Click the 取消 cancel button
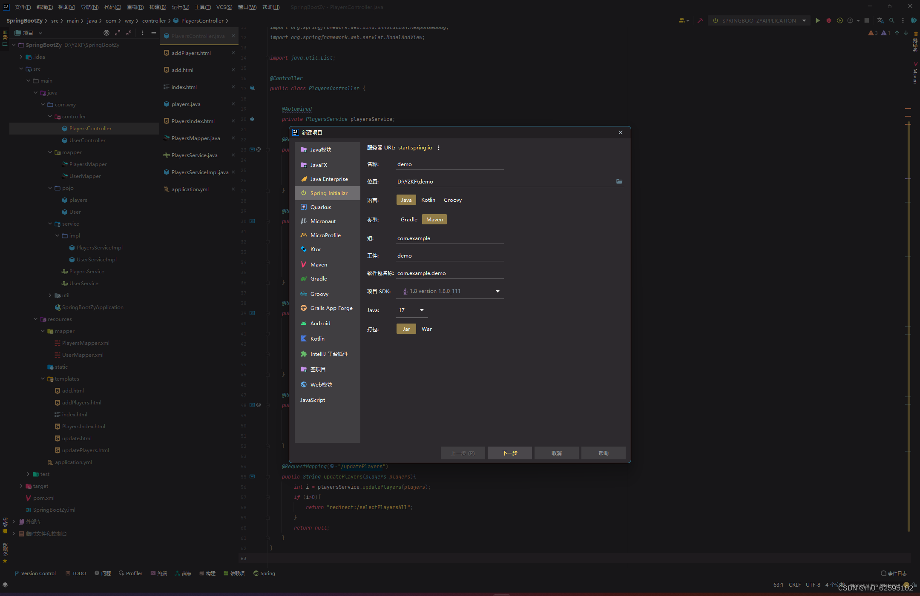The width and height of the screenshot is (920, 596). [x=556, y=453]
